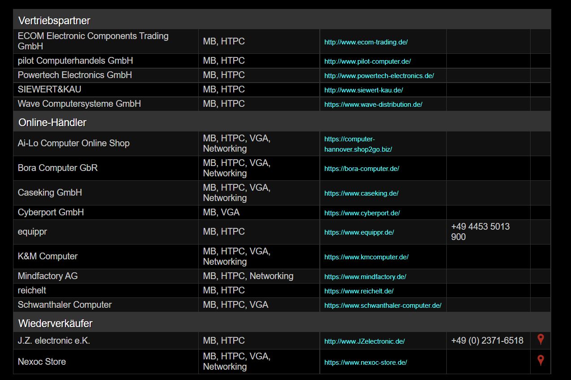Click ECOM Electronic Components Trading GmbH name
This screenshot has width=571, height=380.
pyautogui.click(x=93, y=41)
